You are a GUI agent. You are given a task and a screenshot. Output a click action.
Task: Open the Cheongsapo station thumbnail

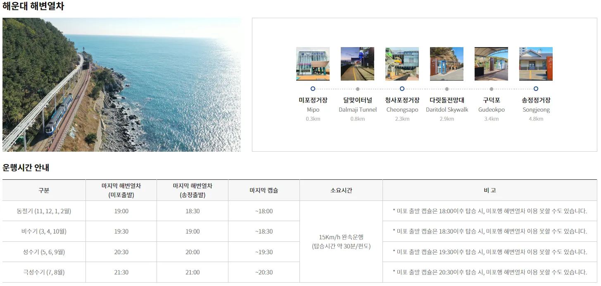[x=402, y=63]
